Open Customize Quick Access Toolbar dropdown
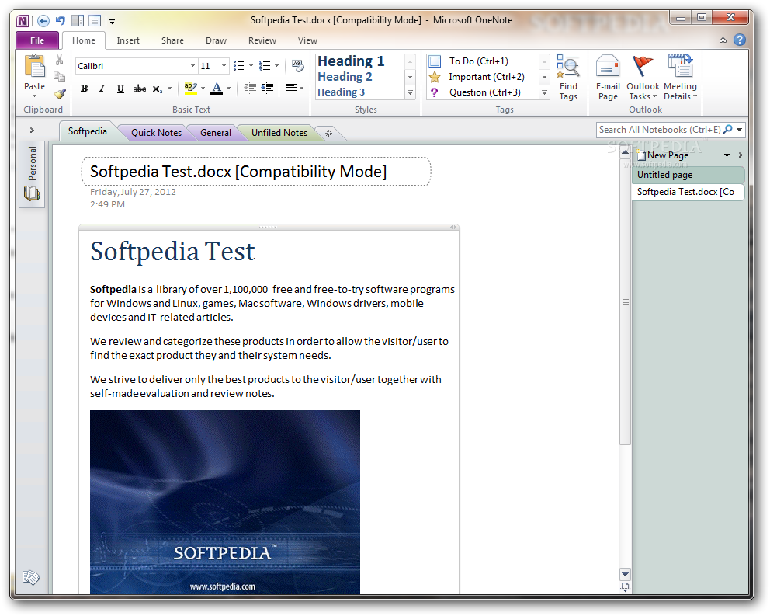770x616 pixels. point(112,21)
